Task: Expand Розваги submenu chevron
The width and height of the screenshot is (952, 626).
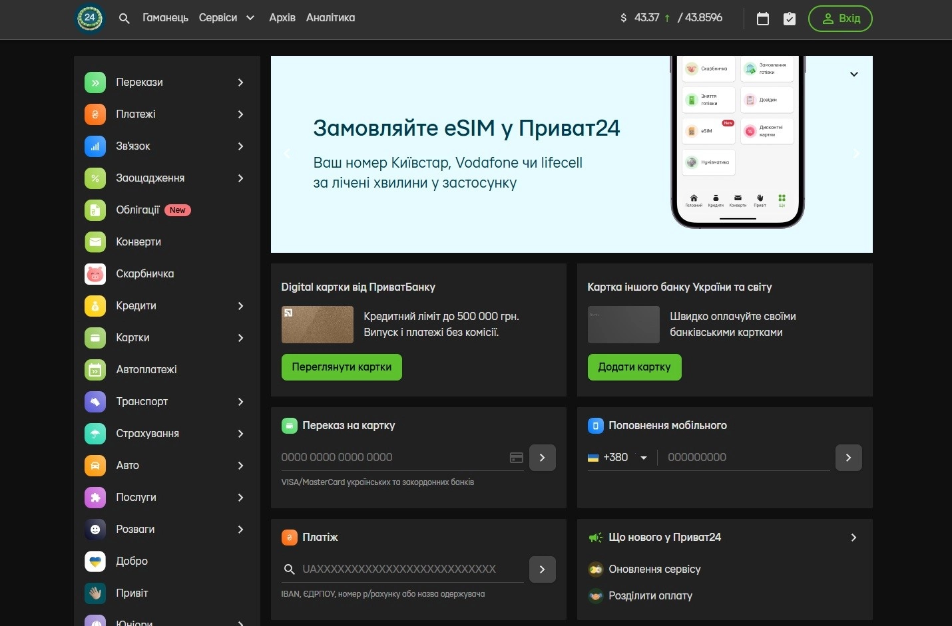Action: click(240, 530)
